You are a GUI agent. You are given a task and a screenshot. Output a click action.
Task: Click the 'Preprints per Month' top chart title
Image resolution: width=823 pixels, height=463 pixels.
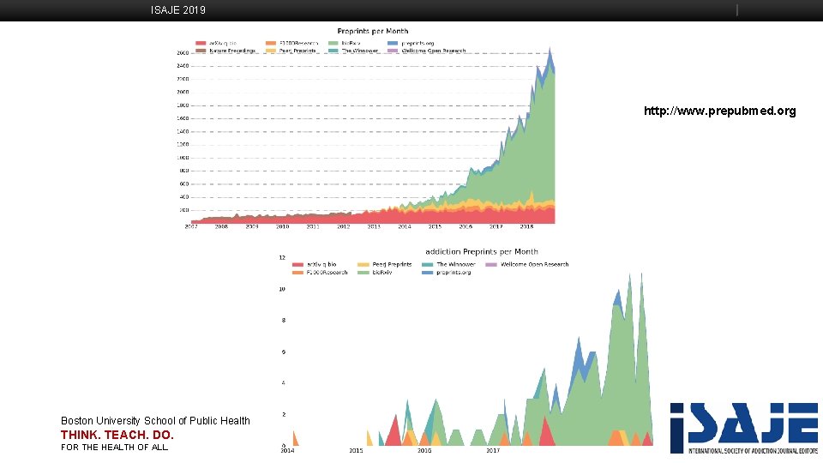click(x=373, y=31)
